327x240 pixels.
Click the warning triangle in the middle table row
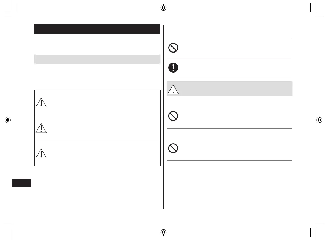(41, 128)
